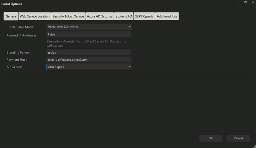Select the Security Token Service tab
The height and width of the screenshot is (148, 256).
pyautogui.click(x=68, y=16)
